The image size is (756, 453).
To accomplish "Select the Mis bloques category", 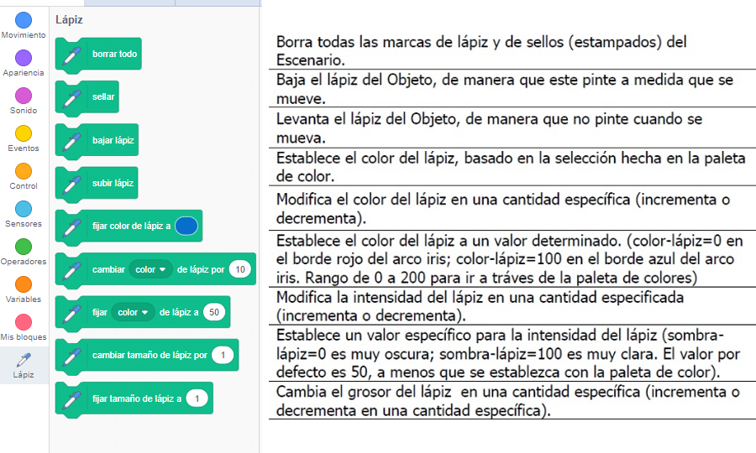I will (24, 322).
